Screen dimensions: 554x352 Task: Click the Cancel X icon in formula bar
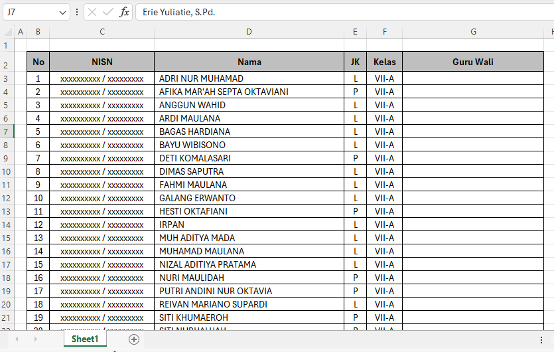click(92, 13)
